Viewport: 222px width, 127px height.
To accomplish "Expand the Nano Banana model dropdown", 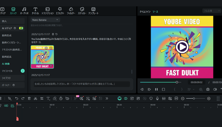I will (x=45, y=20).
